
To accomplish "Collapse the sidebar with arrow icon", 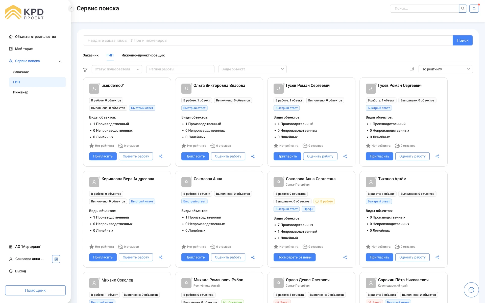I will (71, 8).
